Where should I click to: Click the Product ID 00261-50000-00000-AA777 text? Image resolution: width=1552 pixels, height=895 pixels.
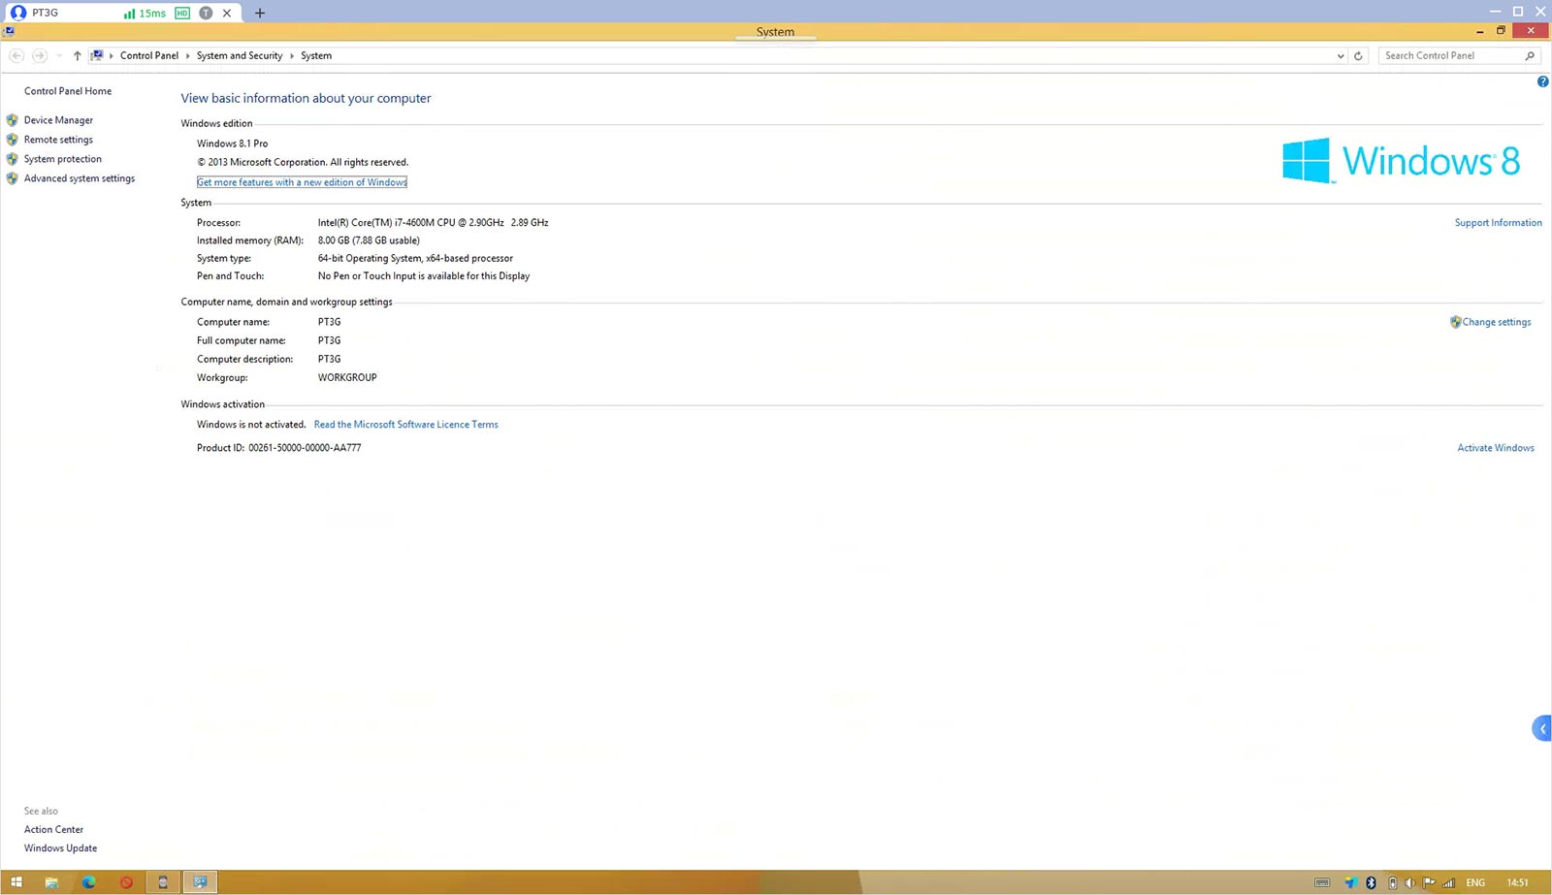coord(278,448)
